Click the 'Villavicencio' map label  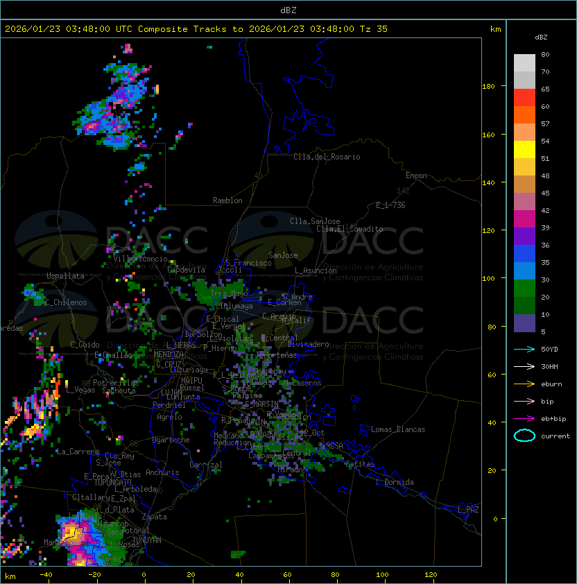tap(140, 259)
